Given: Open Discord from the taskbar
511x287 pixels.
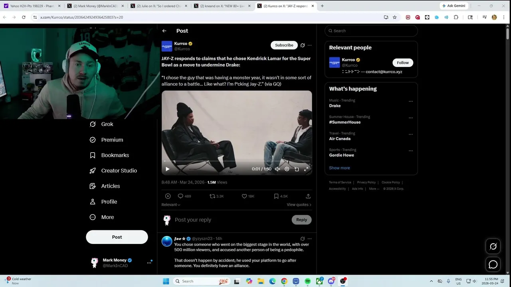Looking at the screenshot, I should pos(331,281).
